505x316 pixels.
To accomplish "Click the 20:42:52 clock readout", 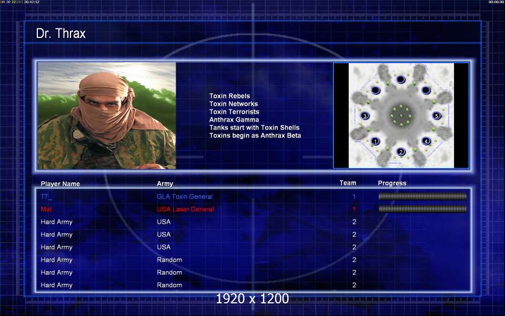I will click(x=32, y=2).
